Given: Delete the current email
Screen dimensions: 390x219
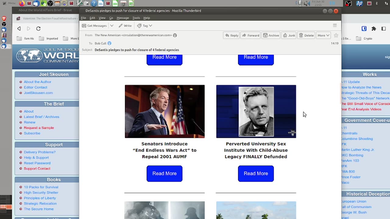Looking at the screenshot, I should click(307, 35).
